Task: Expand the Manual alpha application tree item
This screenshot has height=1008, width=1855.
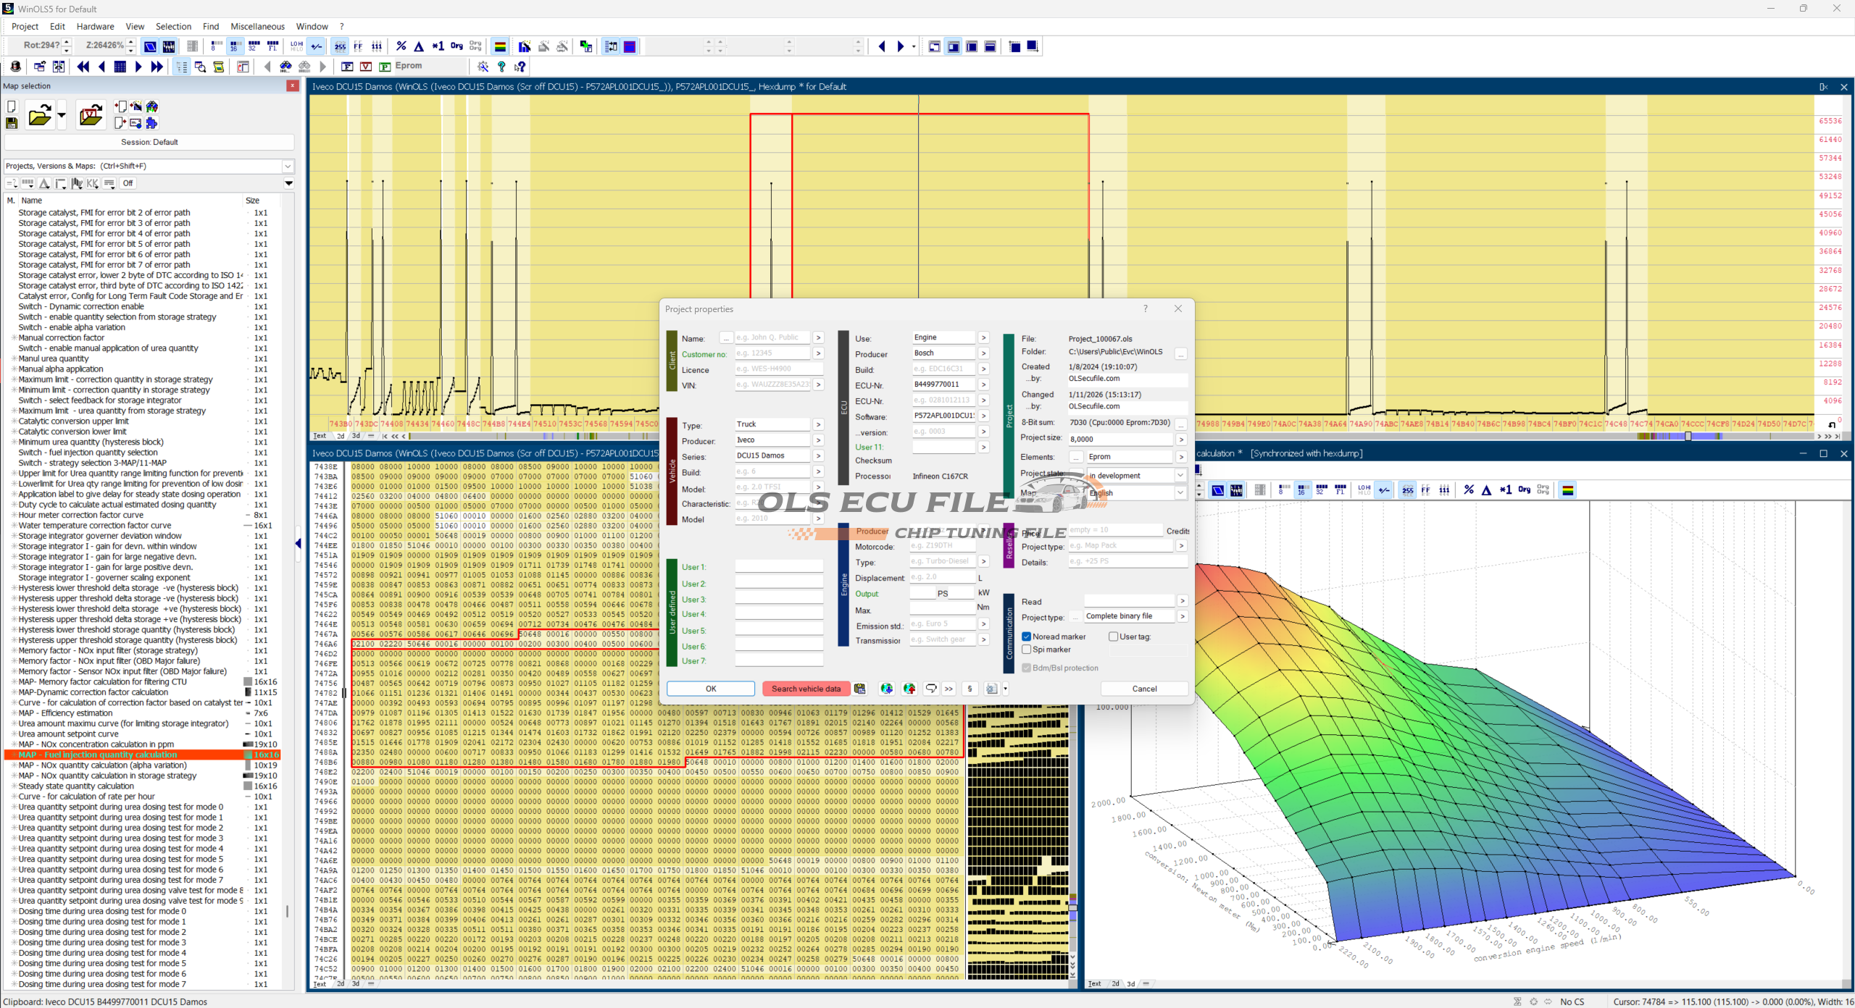Action: click(x=14, y=369)
